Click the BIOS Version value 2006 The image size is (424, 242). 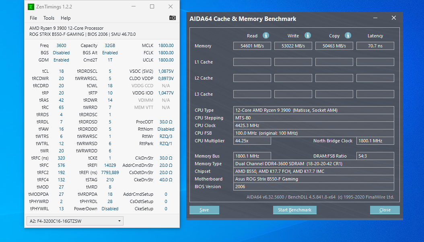tap(314, 187)
